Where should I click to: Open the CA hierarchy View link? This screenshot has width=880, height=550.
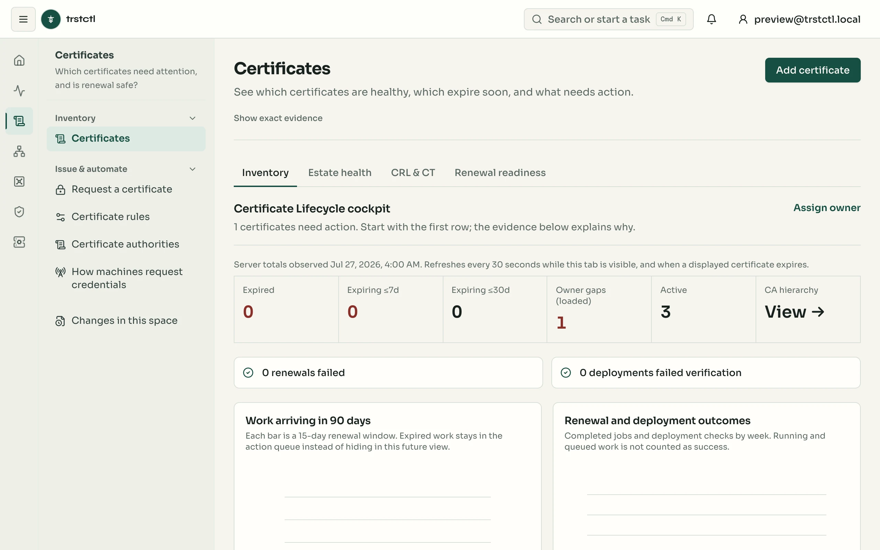794,312
